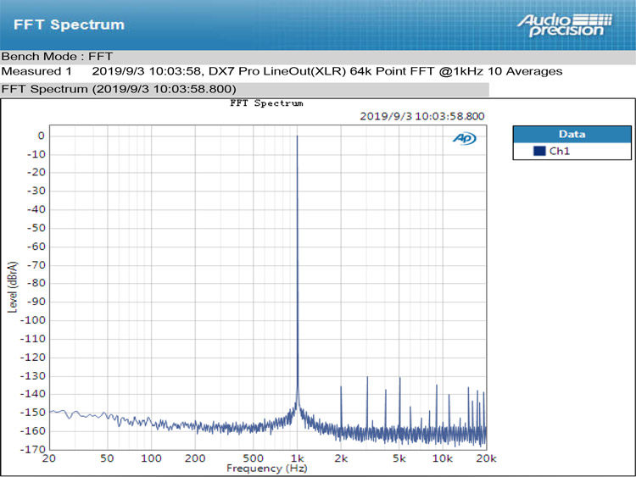Click the Audio Precision logo in header

(x=565, y=25)
